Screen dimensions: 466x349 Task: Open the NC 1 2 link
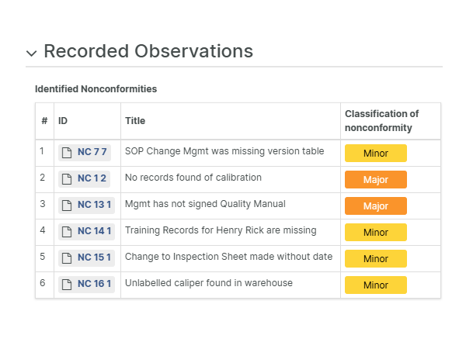pyautogui.click(x=92, y=179)
